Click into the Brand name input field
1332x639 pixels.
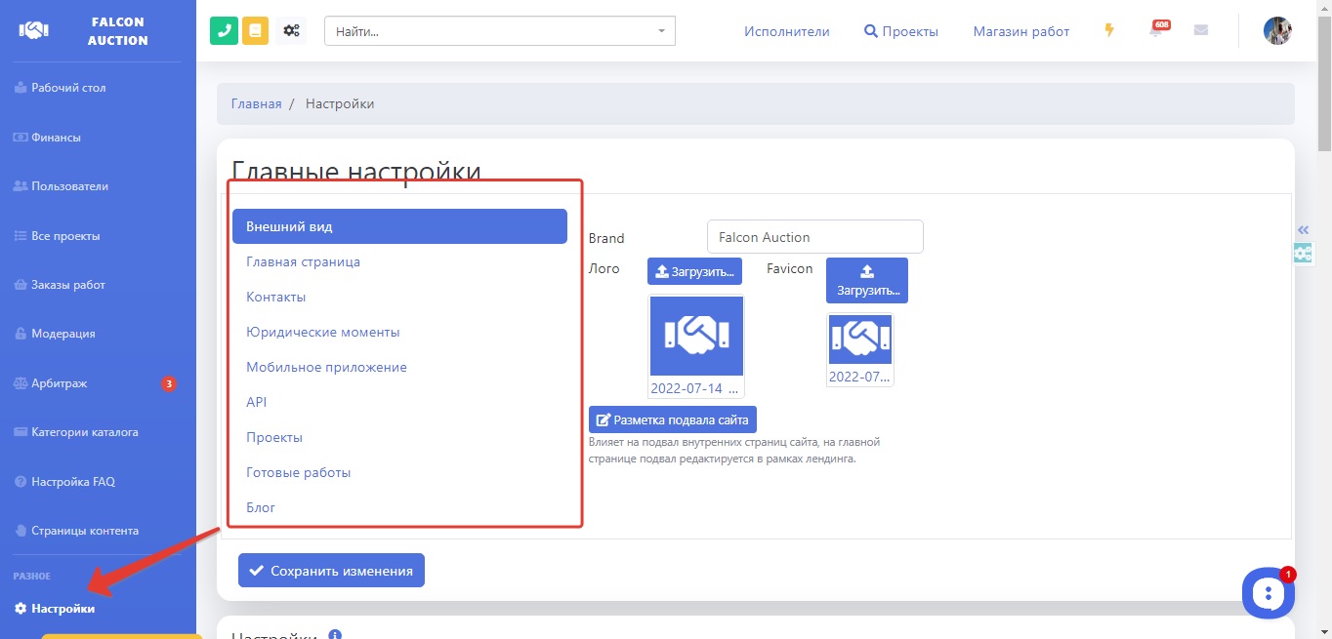pyautogui.click(x=814, y=236)
